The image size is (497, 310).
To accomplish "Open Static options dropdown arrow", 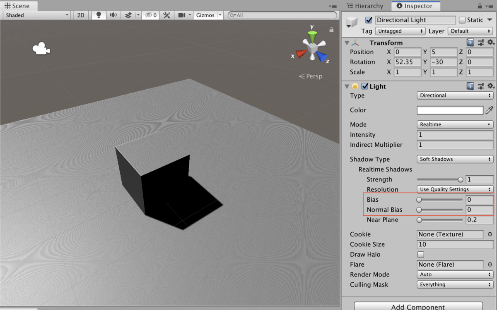I will coord(490,20).
